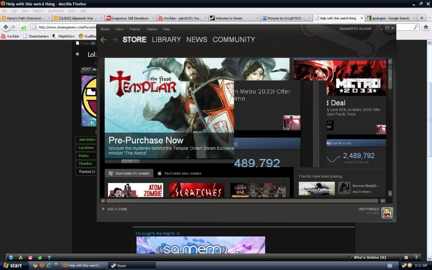
Task: Click Windows Start button
Action: point(13,266)
